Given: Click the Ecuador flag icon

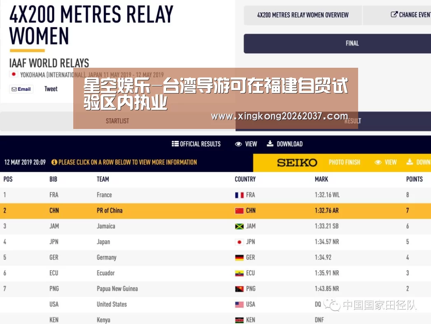Looking at the screenshot, I should point(240,273).
